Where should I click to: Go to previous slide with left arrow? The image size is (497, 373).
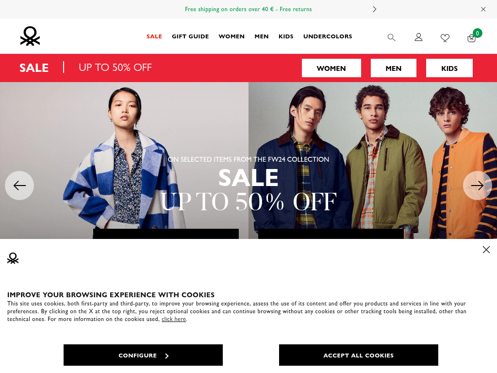[x=19, y=186]
